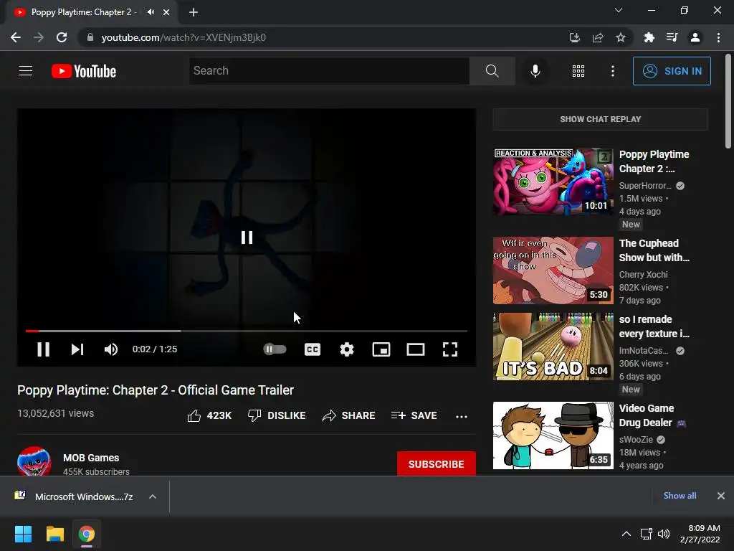Skip to the next video
Viewport: 734px width, 551px height.
77,349
